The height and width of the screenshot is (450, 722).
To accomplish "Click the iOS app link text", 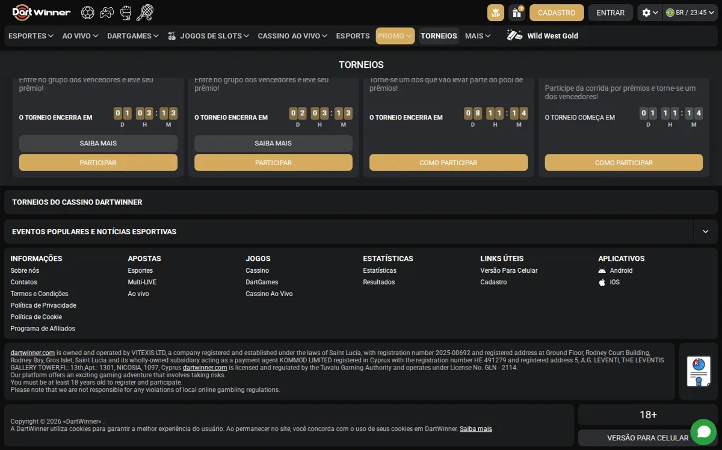I will [614, 282].
